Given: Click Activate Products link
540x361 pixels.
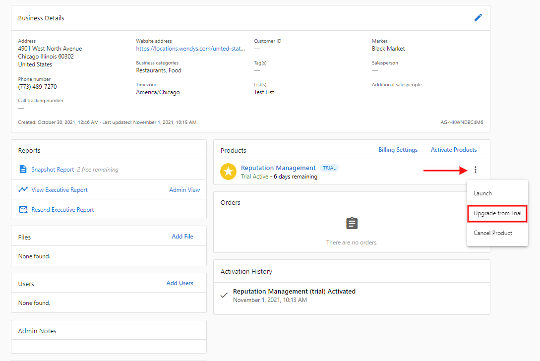Looking at the screenshot, I should click(x=454, y=150).
